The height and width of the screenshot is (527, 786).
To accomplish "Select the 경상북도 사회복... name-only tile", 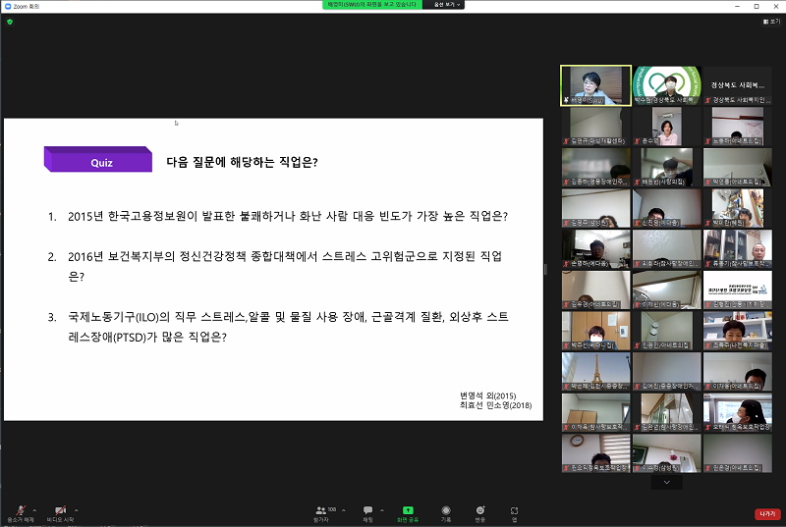I will (738, 85).
